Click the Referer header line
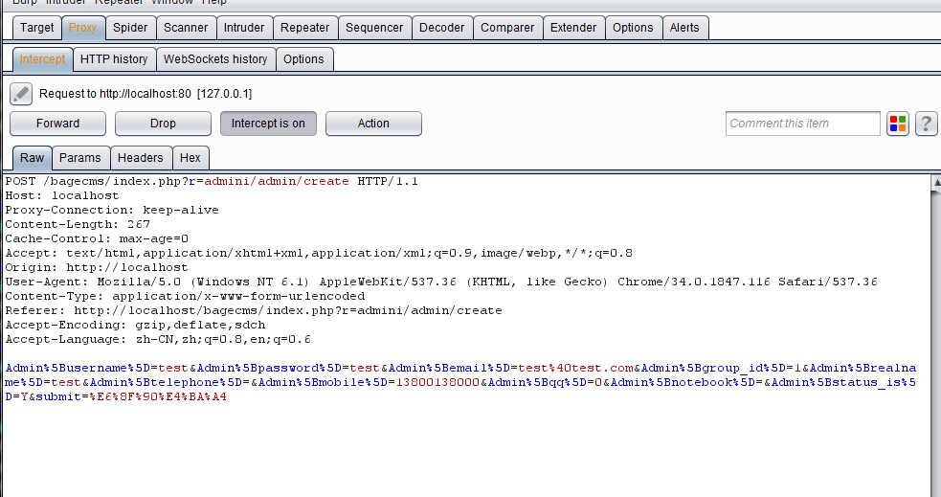This screenshot has width=941, height=497. tap(254, 311)
